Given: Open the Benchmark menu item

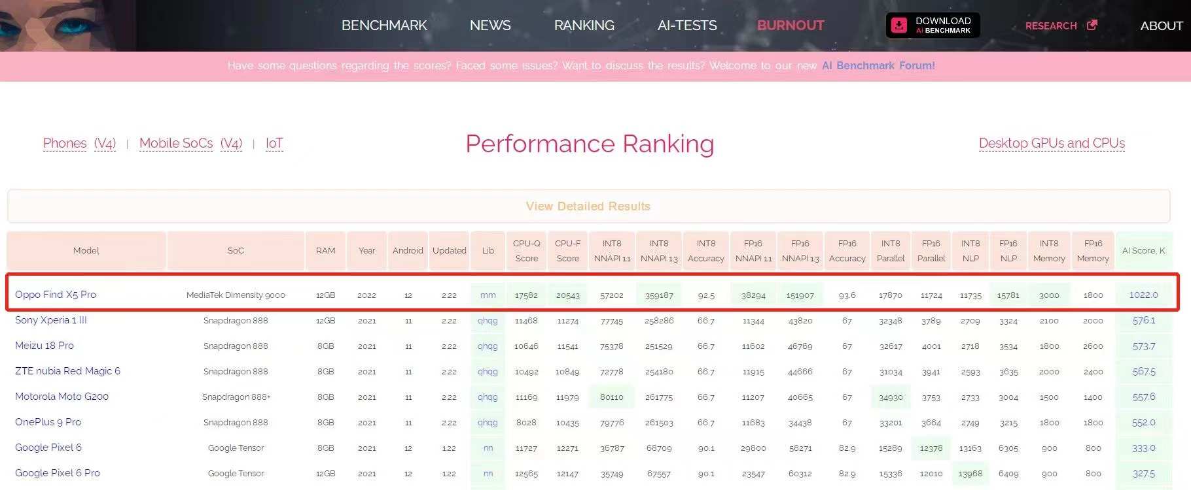Looking at the screenshot, I should pos(384,25).
